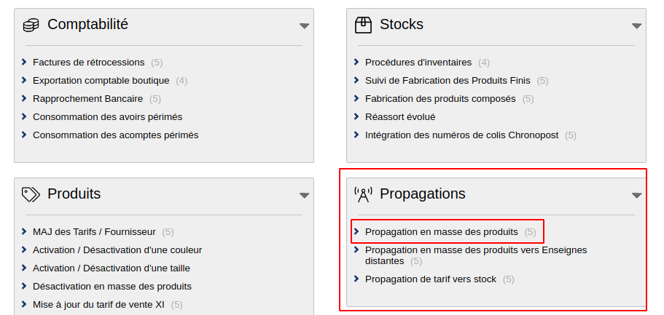Open Propagation de tarif vers stock
The height and width of the screenshot is (315, 664).
tap(430, 279)
